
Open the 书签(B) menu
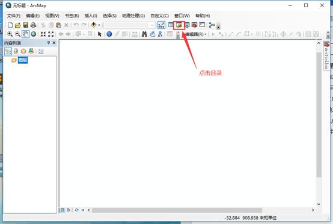click(x=72, y=16)
